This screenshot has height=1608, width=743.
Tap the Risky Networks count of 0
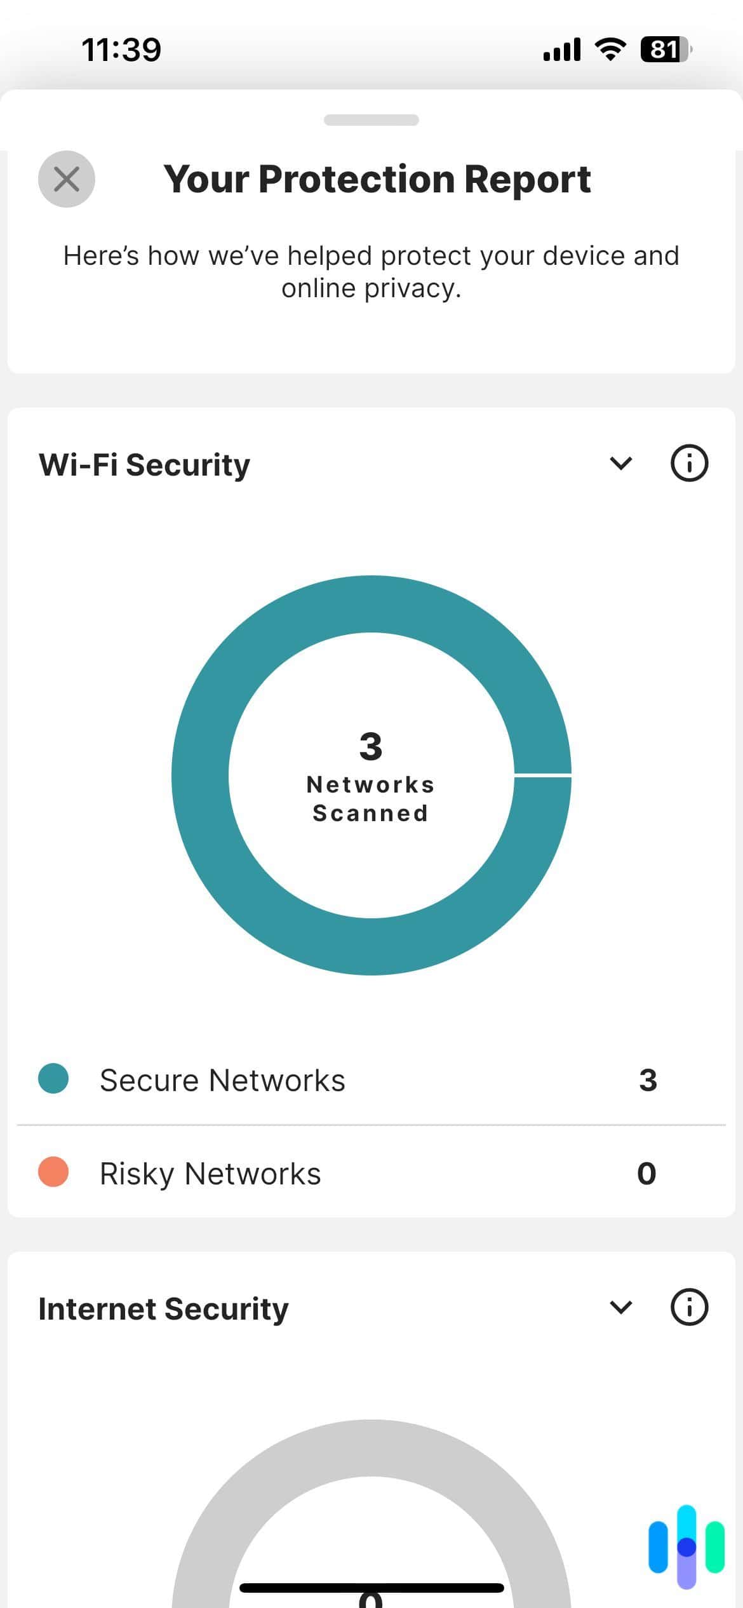tap(646, 1173)
